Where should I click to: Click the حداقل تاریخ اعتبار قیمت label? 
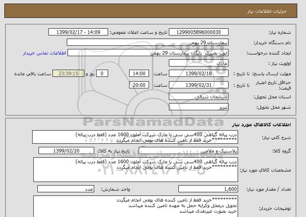click(273, 85)
